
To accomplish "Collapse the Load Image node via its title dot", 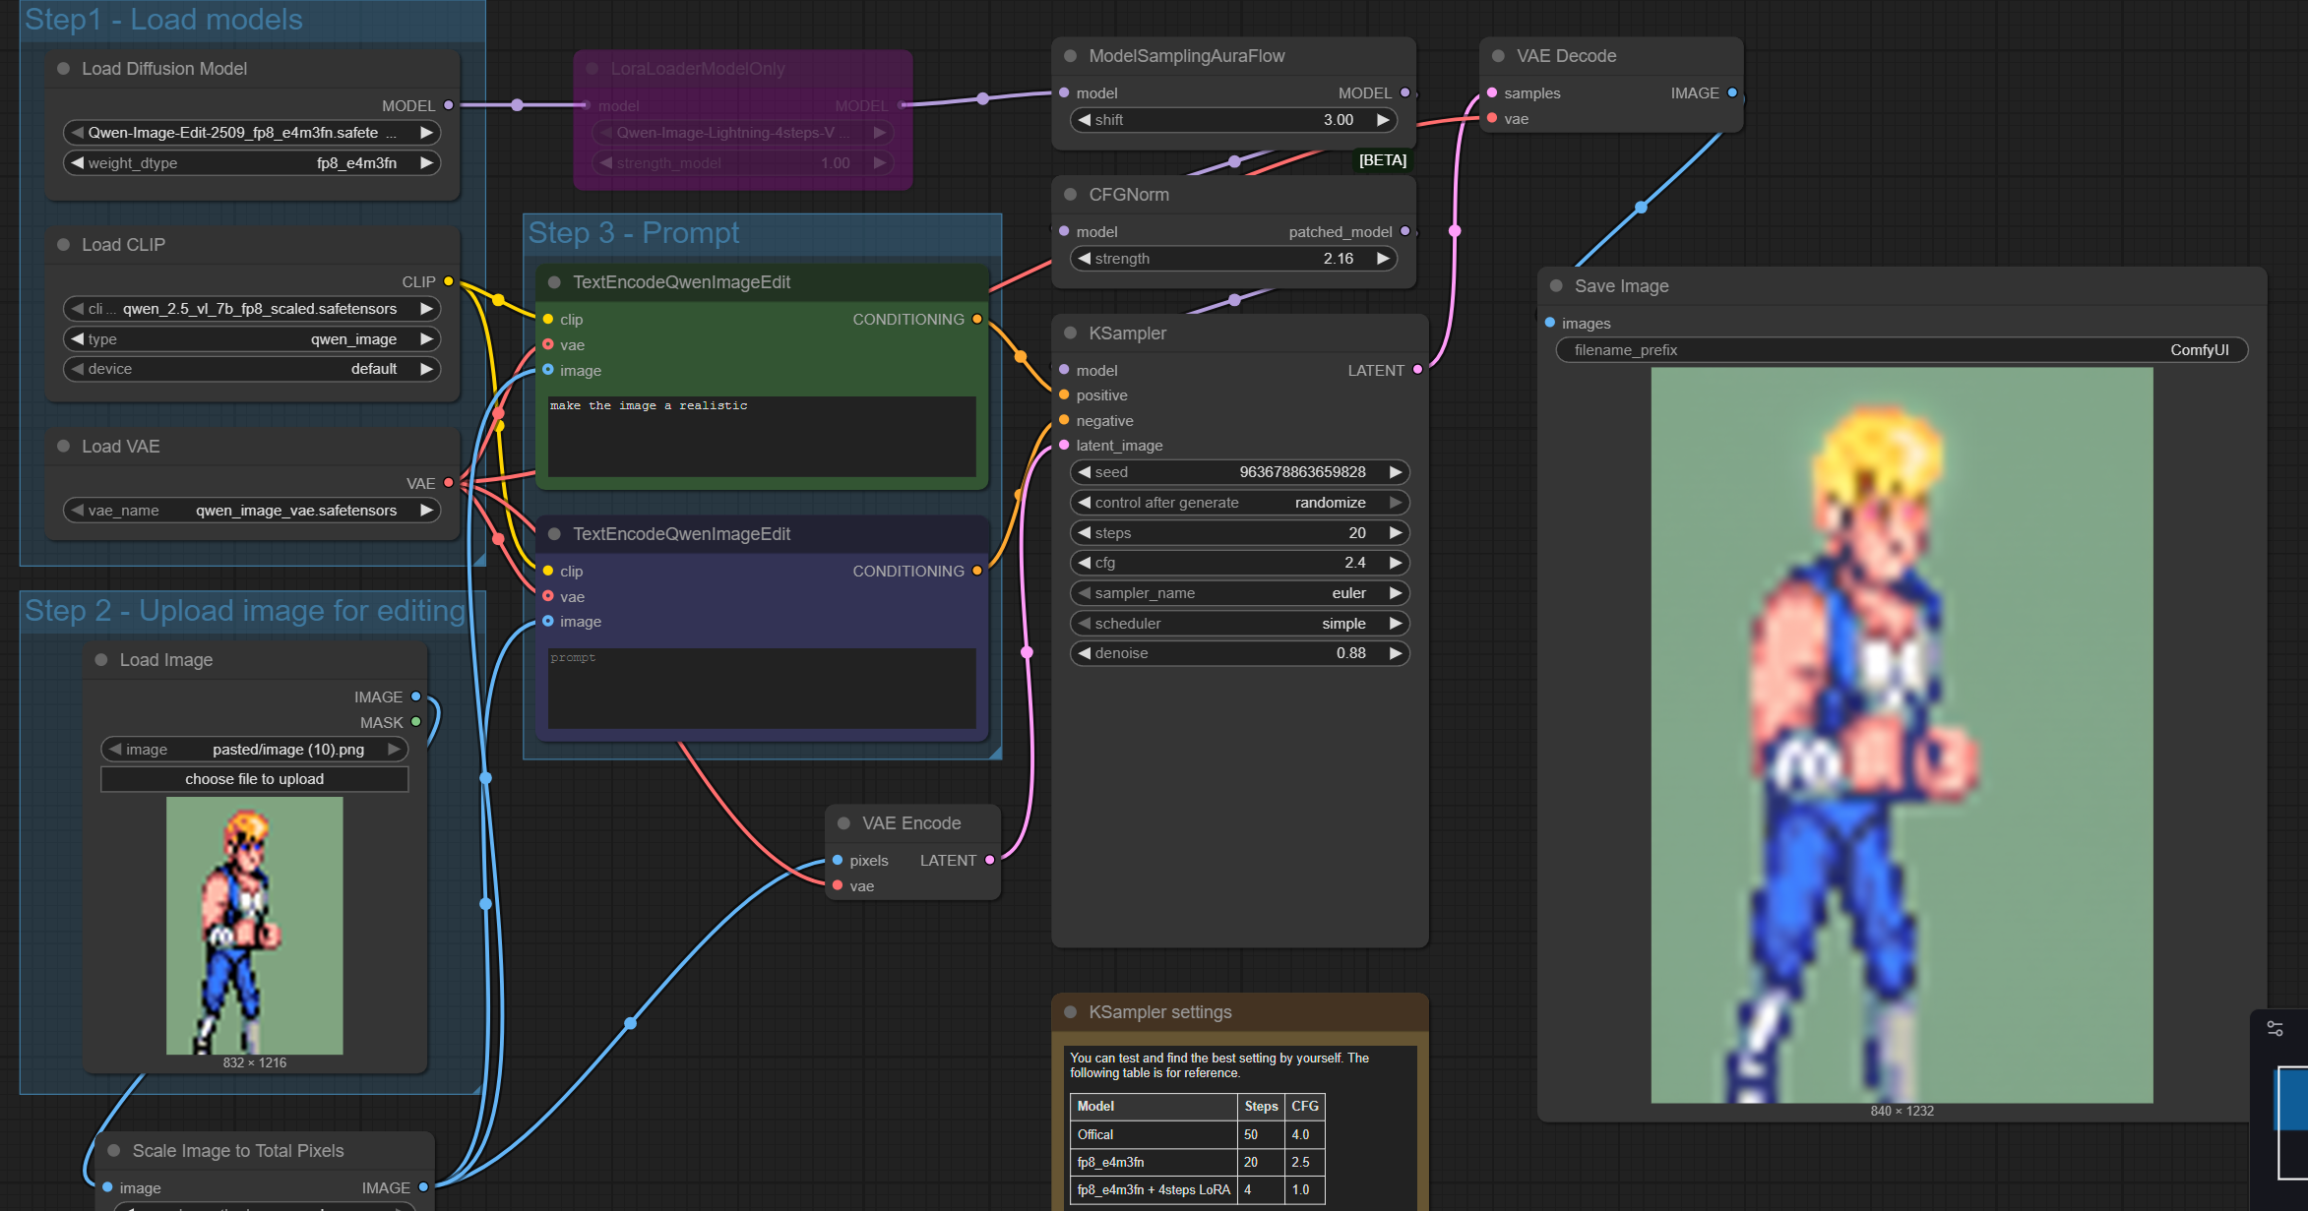I will tap(100, 660).
